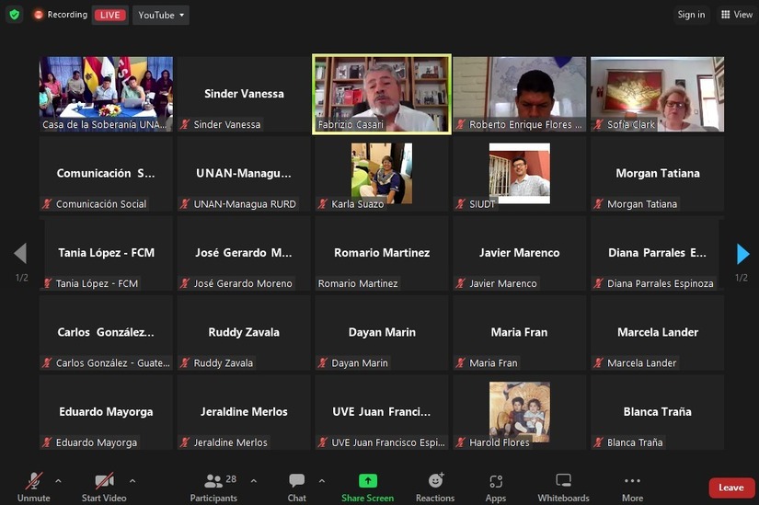The height and width of the screenshot is (505, 759).
Task: Open the Whiteboards icon
Action: [x=563, y=481]
